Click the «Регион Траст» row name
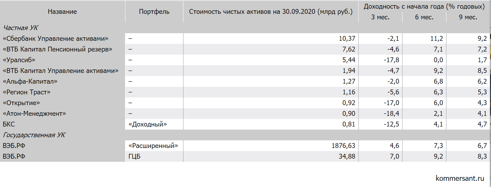491x187 pixels. (x=27, y=92)
